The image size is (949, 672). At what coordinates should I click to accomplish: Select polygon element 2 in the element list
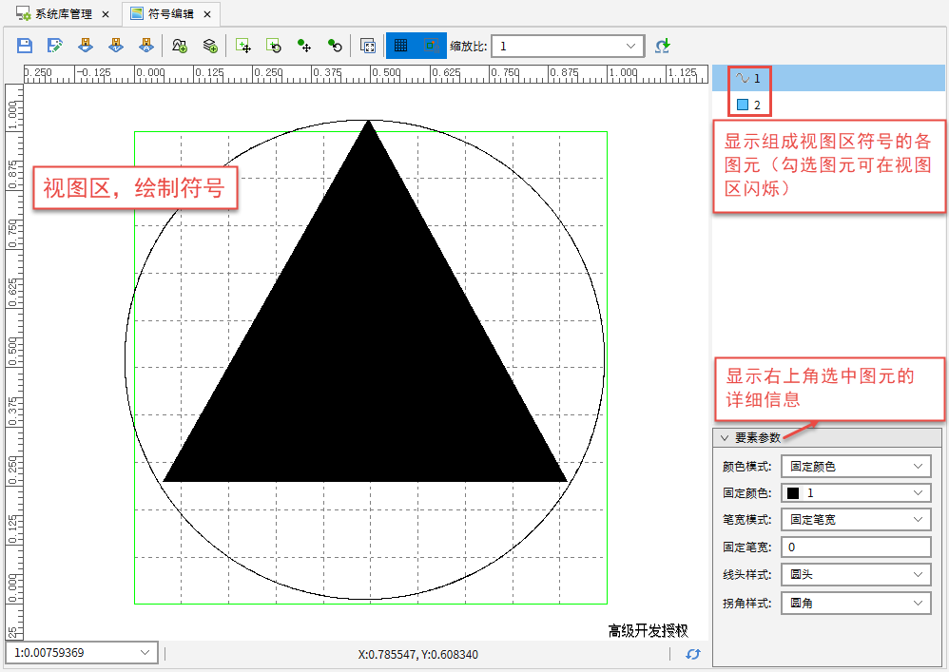828,105
